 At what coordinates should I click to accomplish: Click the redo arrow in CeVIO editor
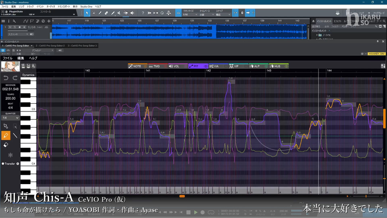(15, 78)
